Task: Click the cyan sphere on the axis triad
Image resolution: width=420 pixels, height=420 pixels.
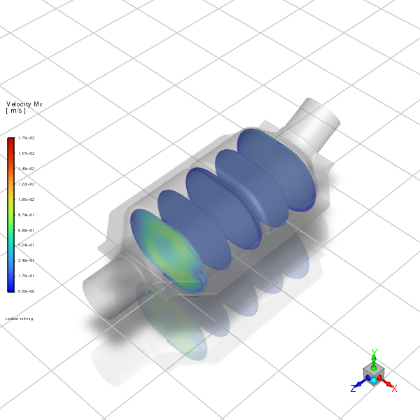Action: [x=374, y=379]
